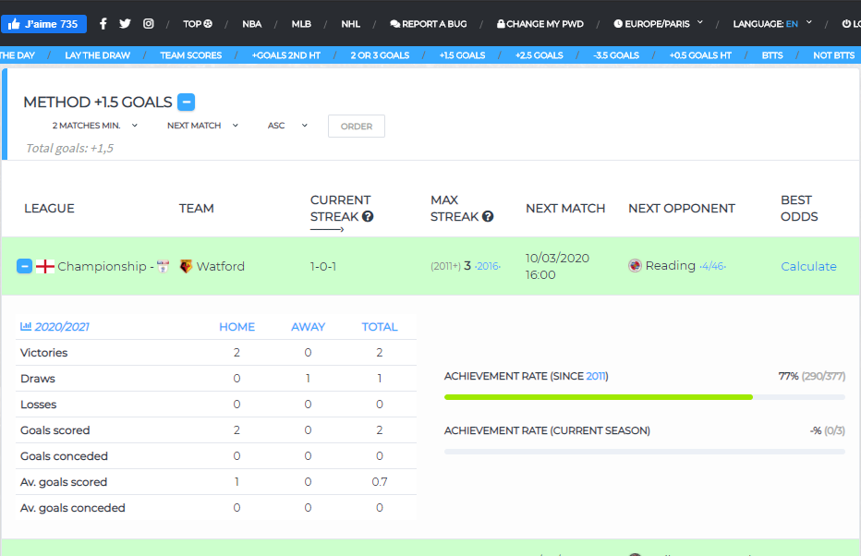Go to the NBA section
861x556 pixels.
coord(252,24)
